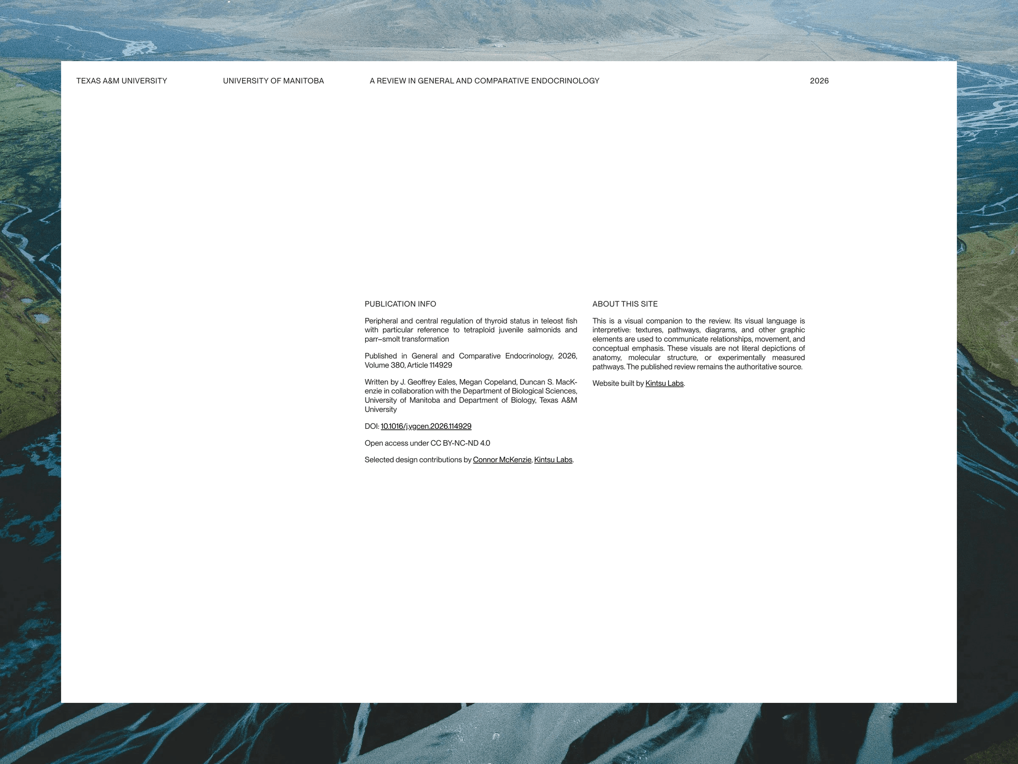Viewport: 1018px width, 764px height.
Task: Click the University of Manitoba header label
Action: click(x=273, y=81)
